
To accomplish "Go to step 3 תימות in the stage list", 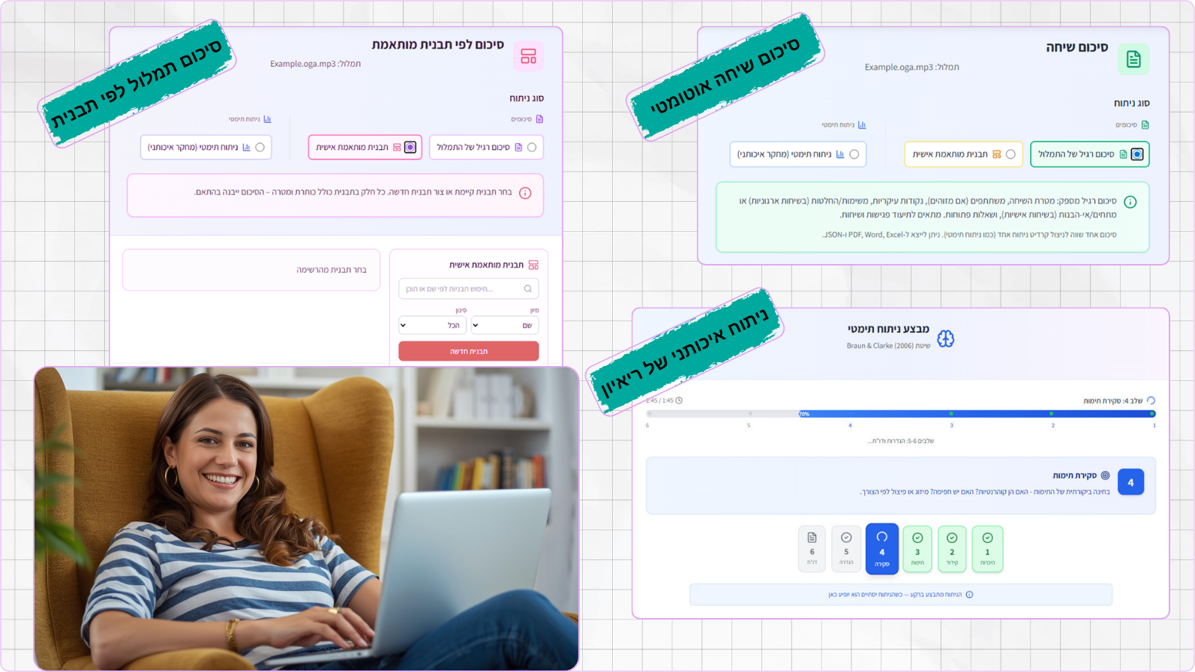I will [x=917, y=548].
